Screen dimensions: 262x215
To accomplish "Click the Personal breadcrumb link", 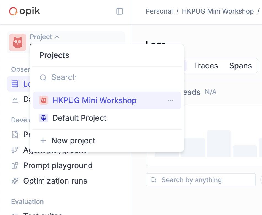I will 159,11.
